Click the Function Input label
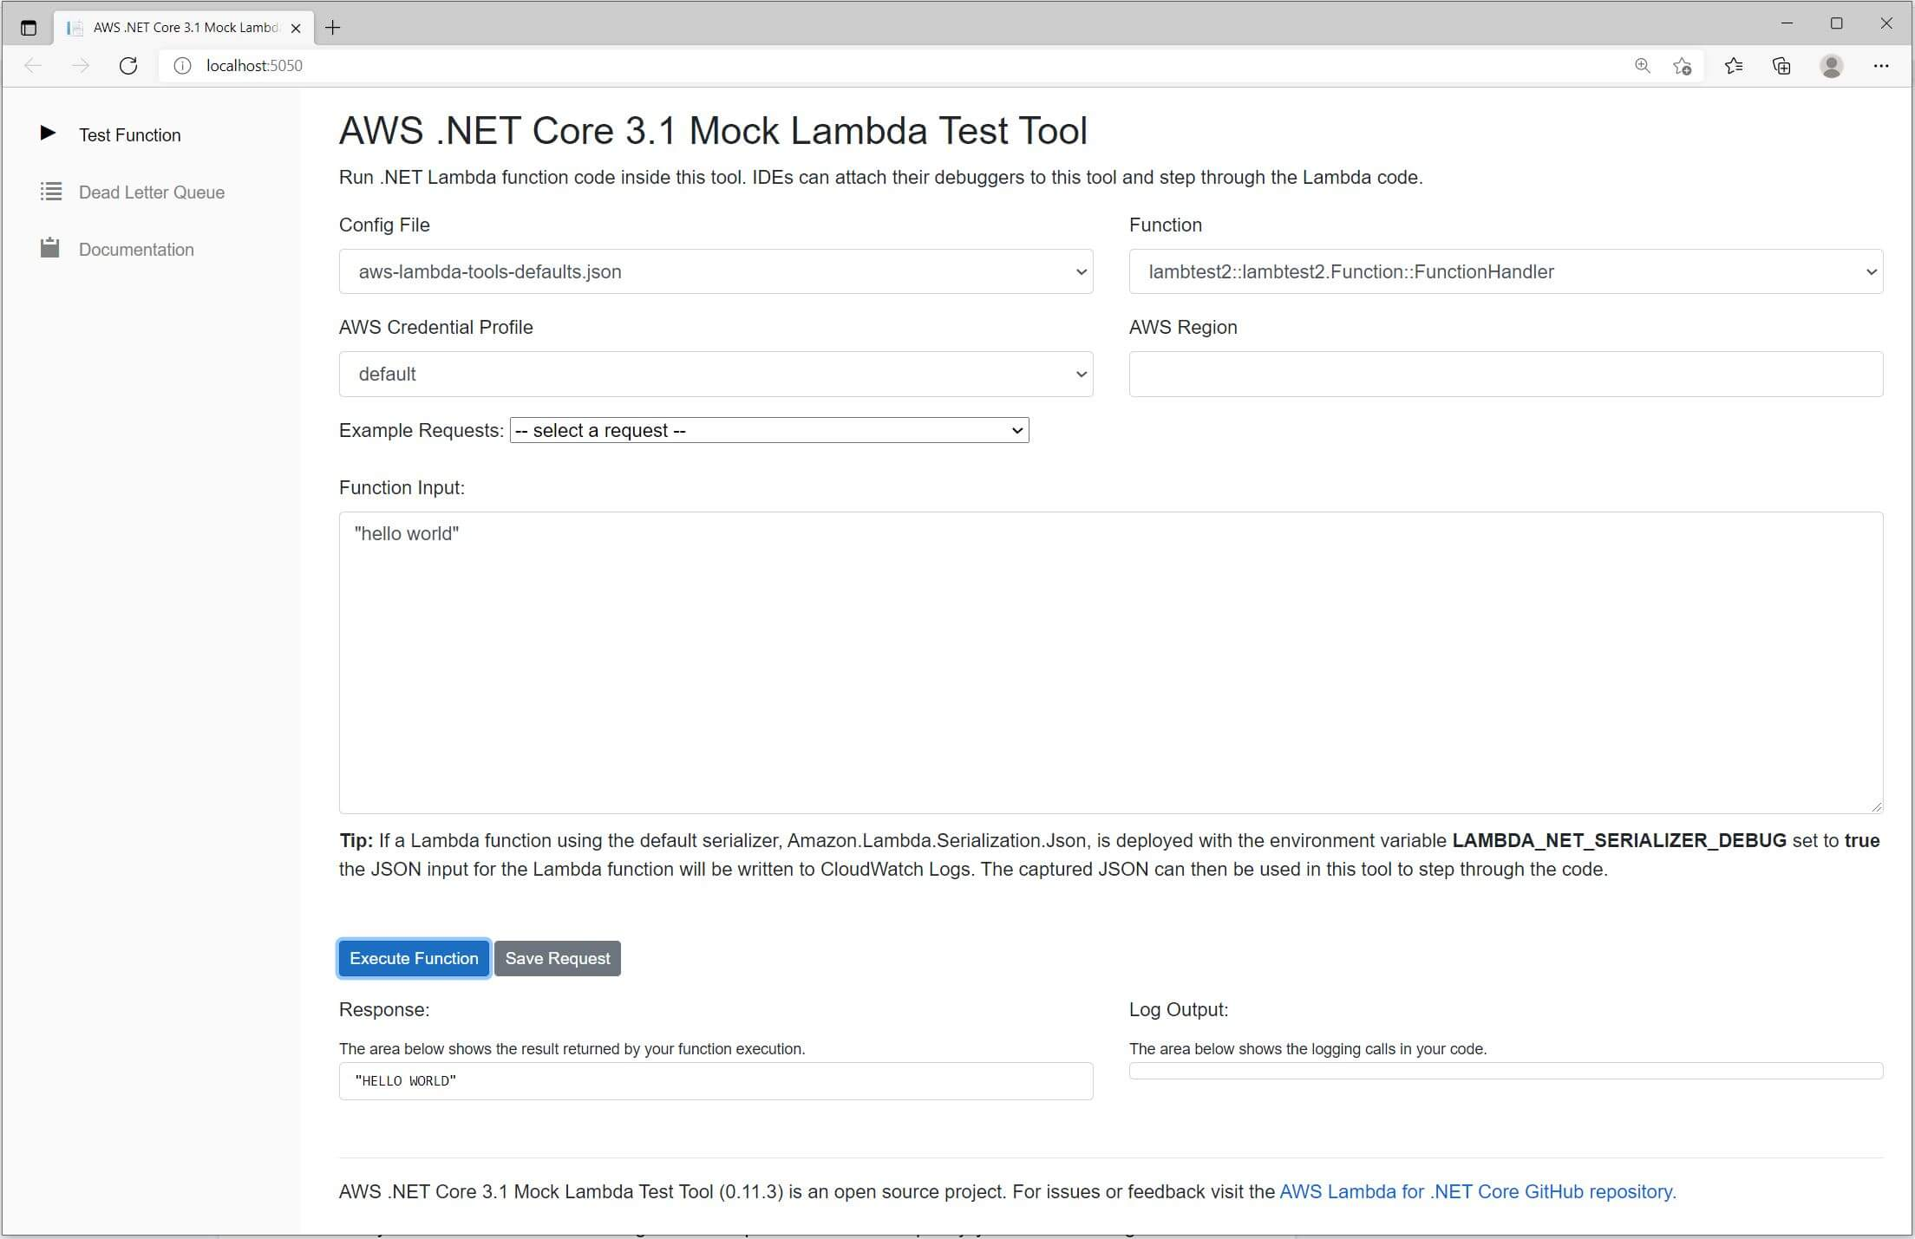 click(402, 487)
